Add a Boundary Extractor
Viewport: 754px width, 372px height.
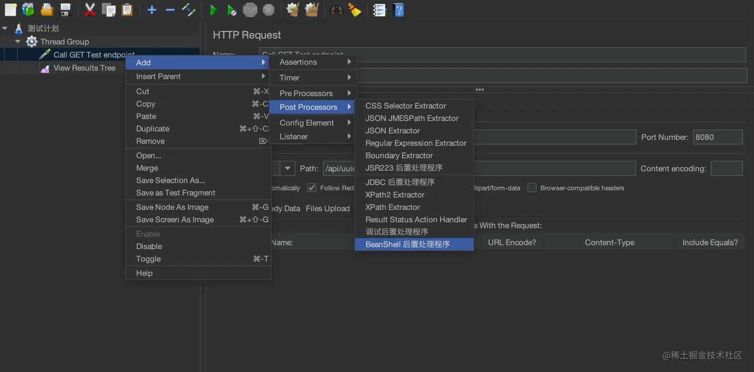click(414, 155)
